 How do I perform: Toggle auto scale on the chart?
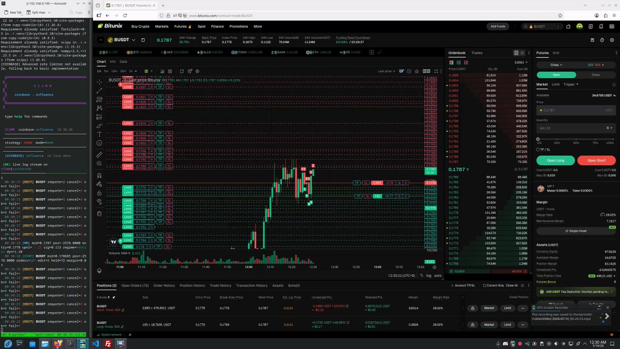pyautogui.click(x=438, y=276)
